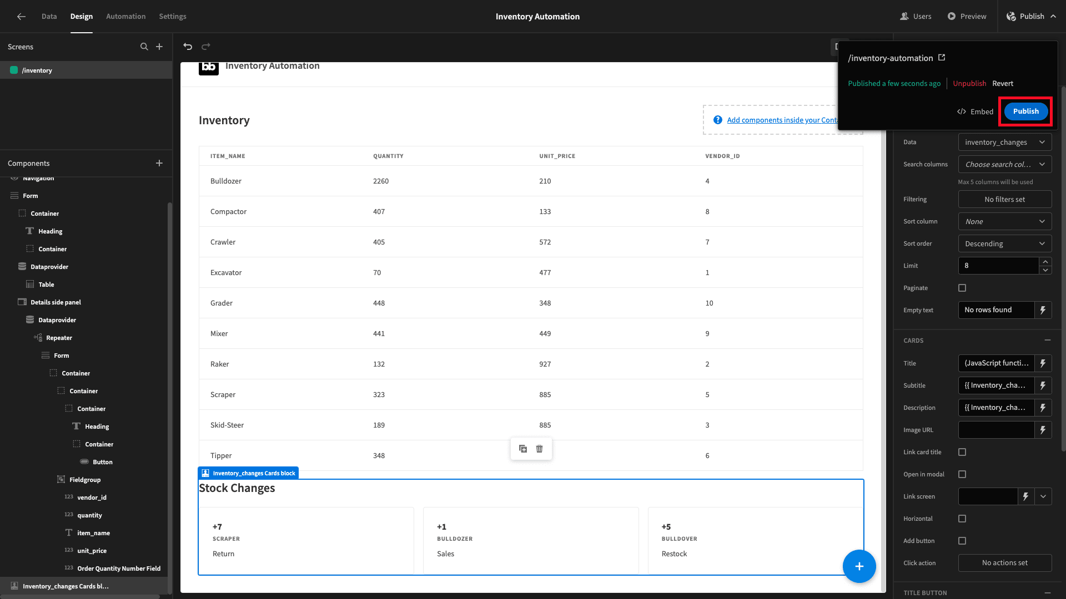Select the Inventory_changes Cards block tree item
Viewport: 1066px width, 599px height.
click(84, 586)
